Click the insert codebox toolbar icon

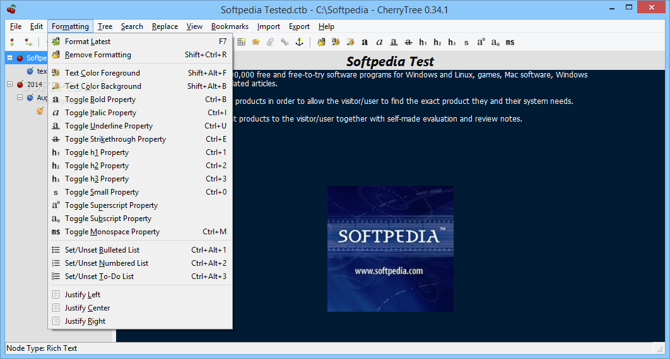coord(256,42)
